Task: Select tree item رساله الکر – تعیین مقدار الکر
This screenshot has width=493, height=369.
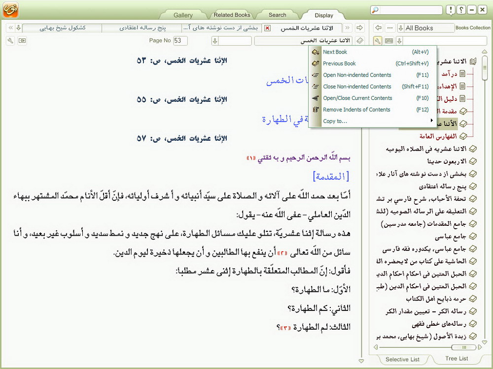Action: 426,311
